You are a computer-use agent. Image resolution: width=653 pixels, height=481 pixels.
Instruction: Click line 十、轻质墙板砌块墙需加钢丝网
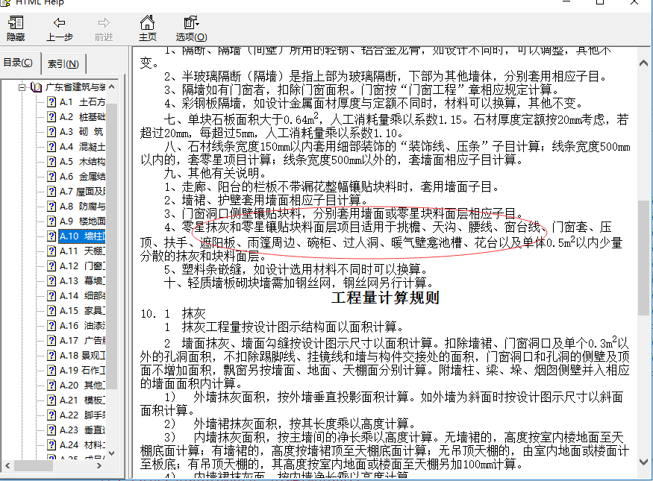299,283
